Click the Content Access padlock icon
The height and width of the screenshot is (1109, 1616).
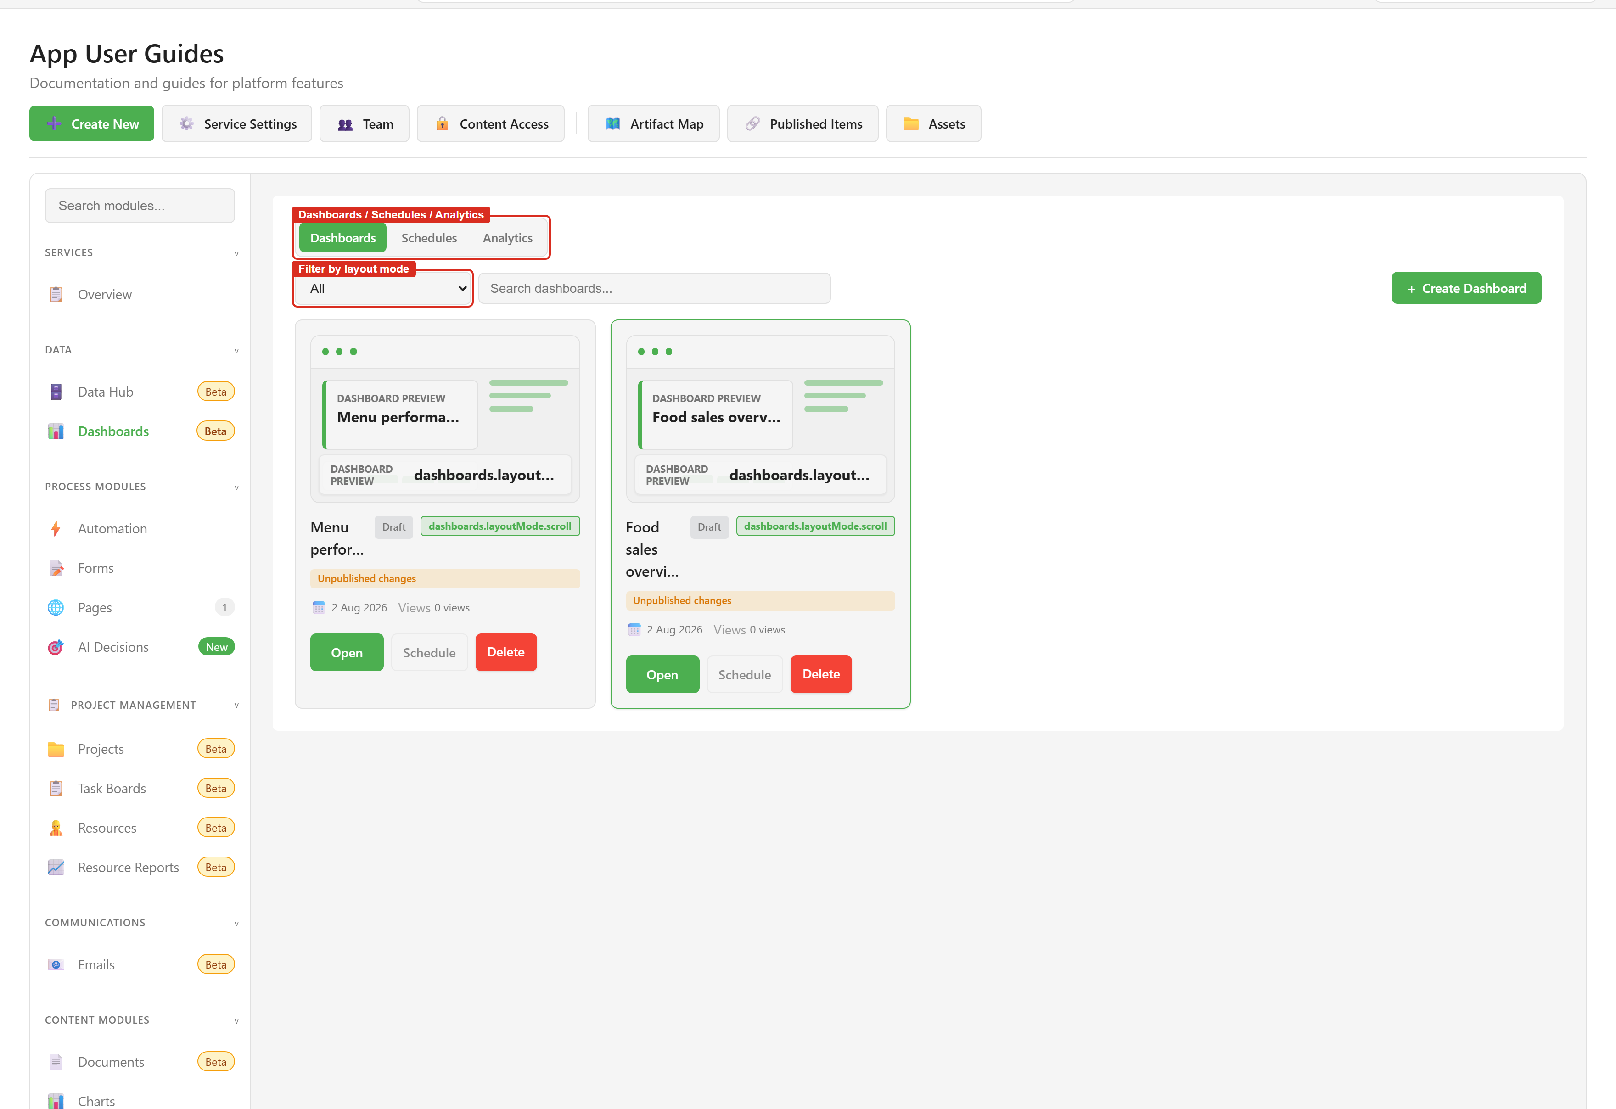(x=442, y=124)
